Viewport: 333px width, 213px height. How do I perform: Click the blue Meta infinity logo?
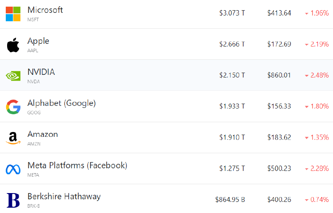13,169
